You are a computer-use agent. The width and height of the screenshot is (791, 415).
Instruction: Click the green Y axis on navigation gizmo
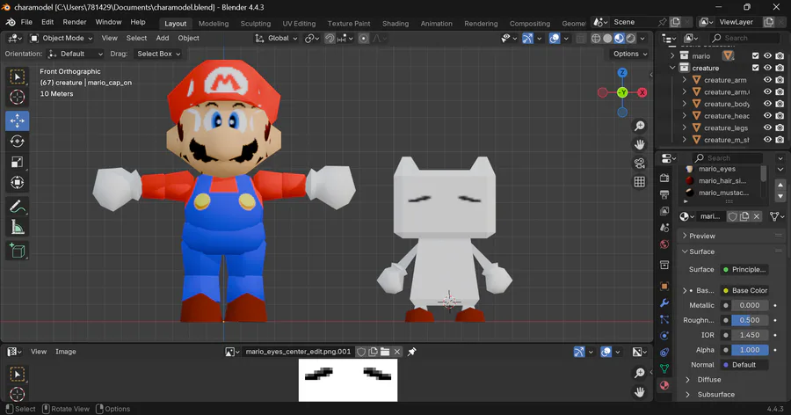622,92
